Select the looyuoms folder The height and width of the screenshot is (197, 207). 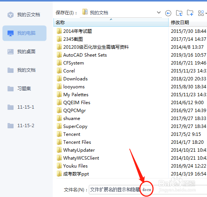point(71,87)
